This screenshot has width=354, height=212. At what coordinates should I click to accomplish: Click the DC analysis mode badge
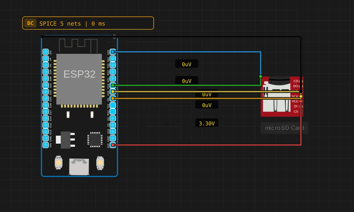[30, 23]
